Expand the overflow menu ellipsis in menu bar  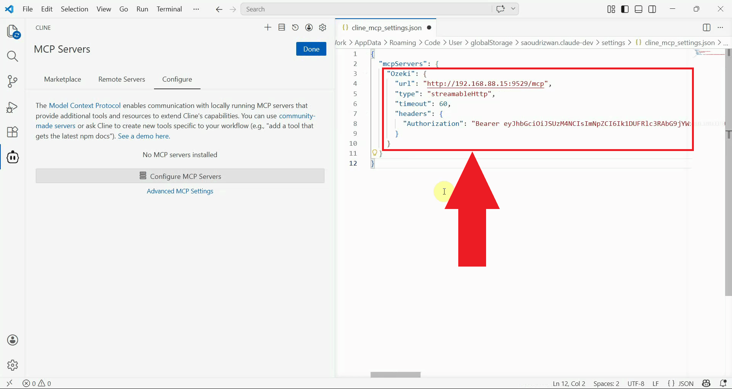click(196, 9)
